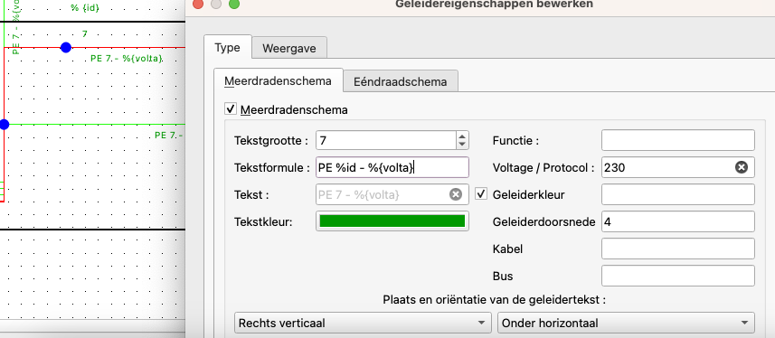This screenshot has height=338, width=775.
Task: Clear the Voltage / Protocol field value
Action: pyautogui.click(x=741, y=167)
